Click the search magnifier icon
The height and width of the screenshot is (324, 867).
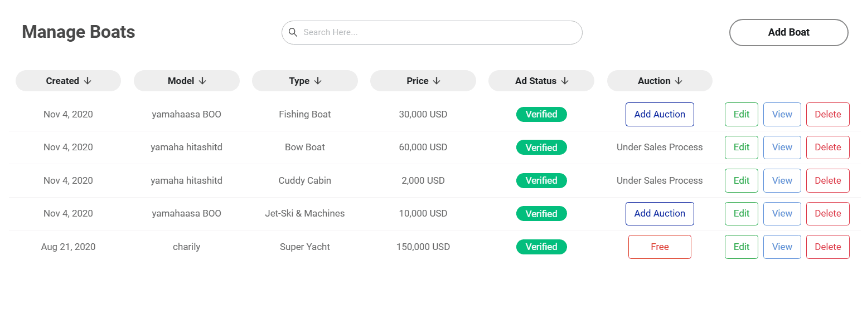coord(294,32)
